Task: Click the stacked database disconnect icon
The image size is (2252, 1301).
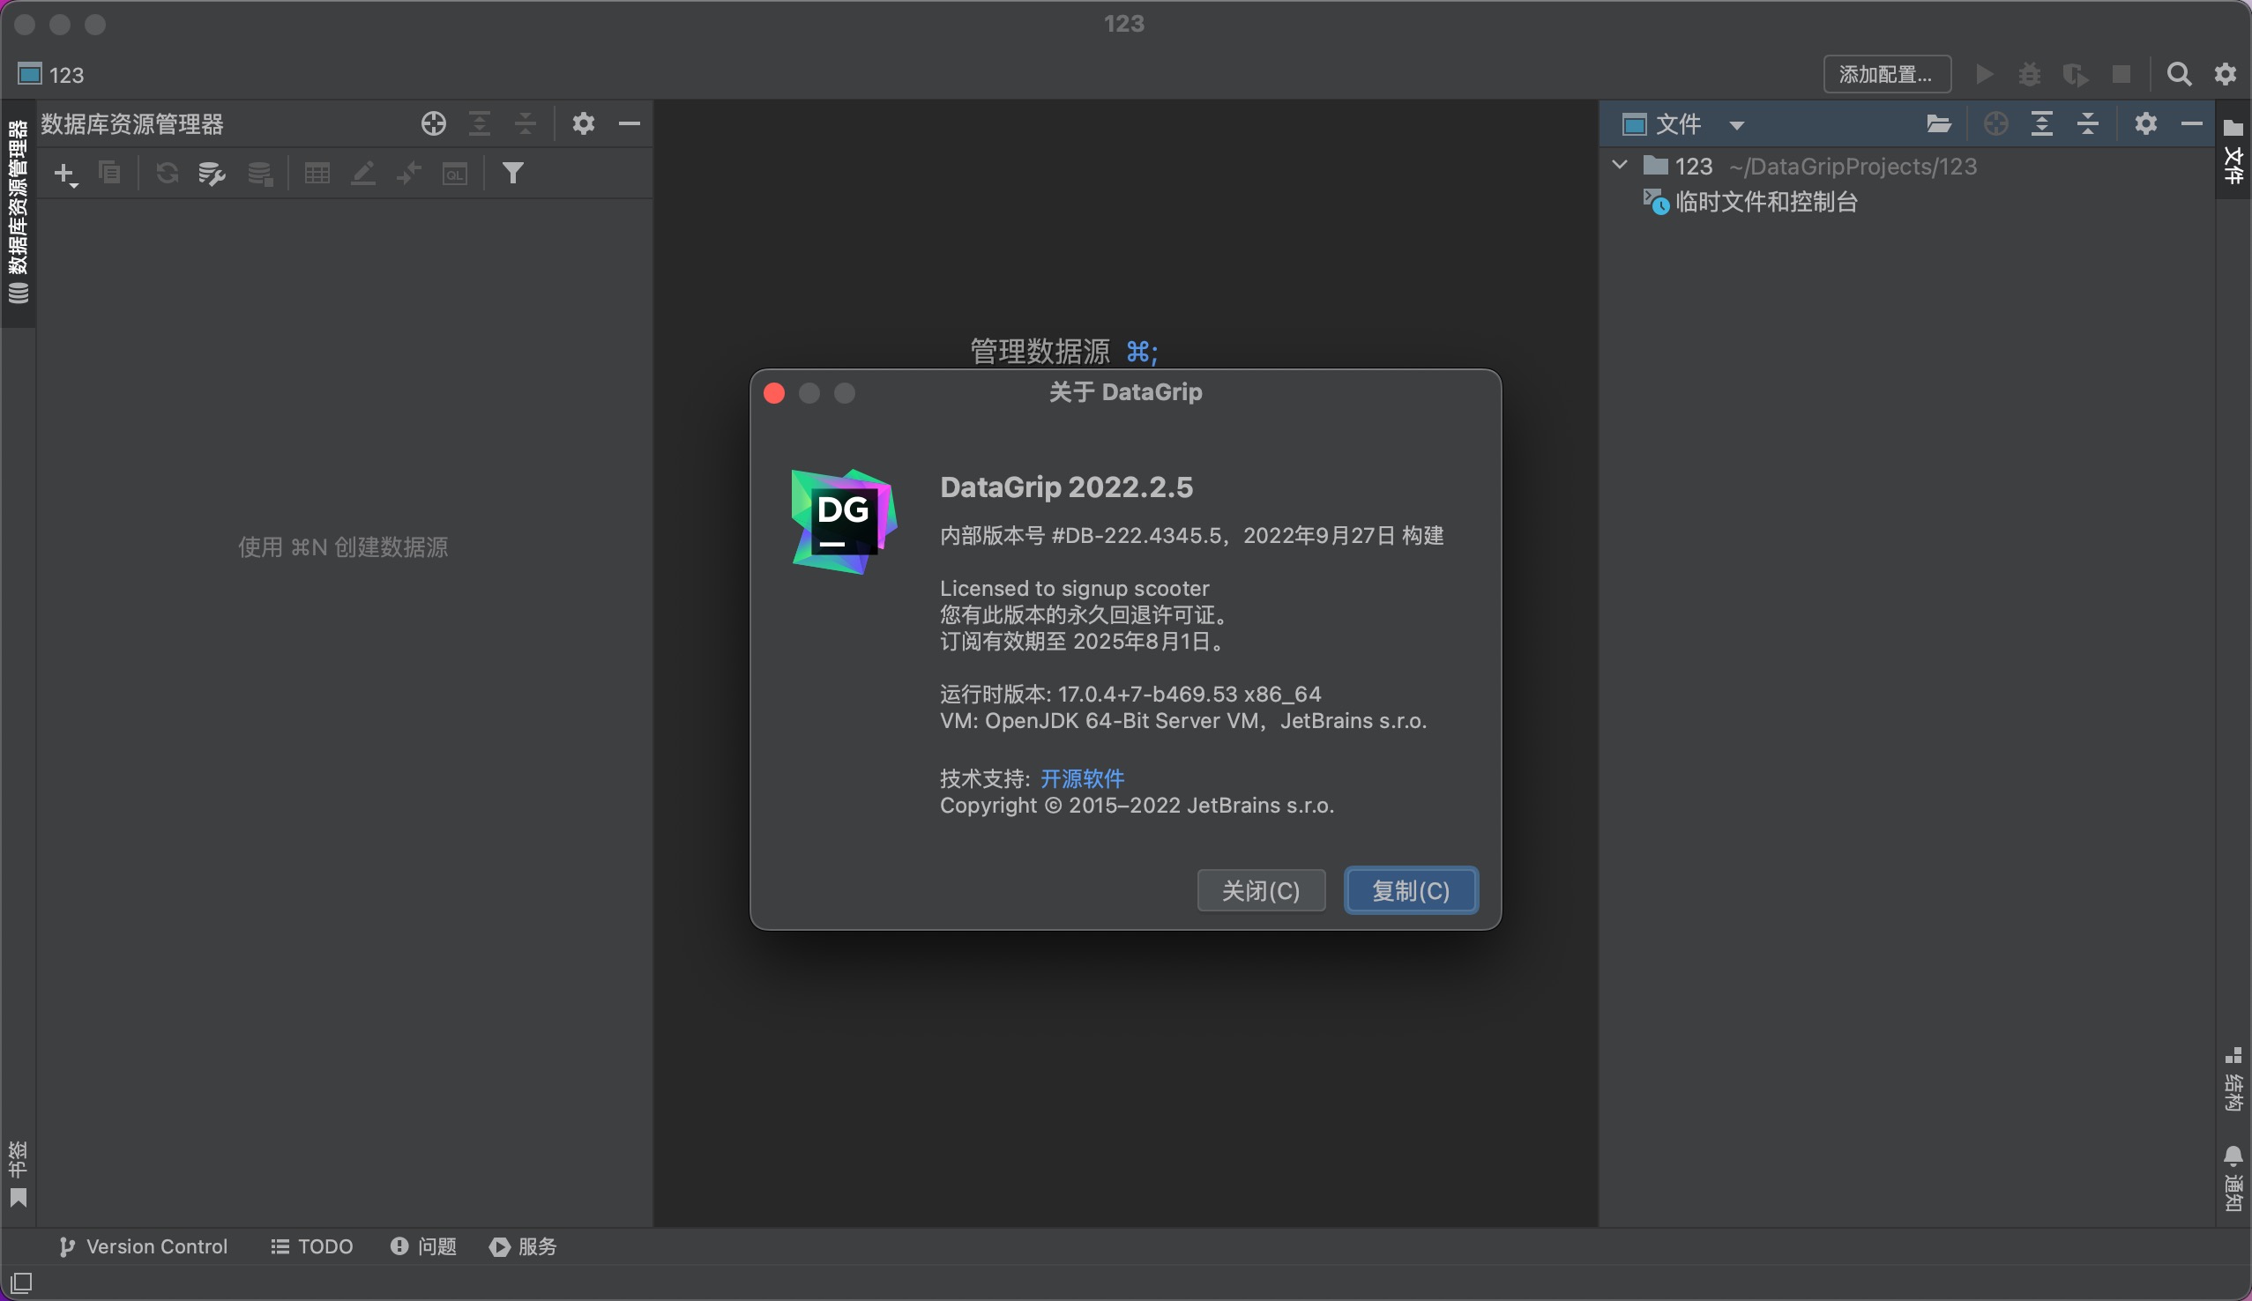Action: point(260,174)
